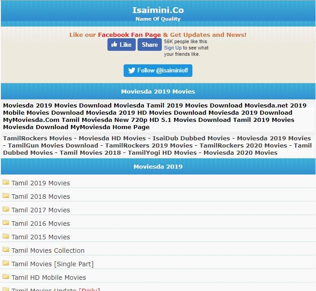Click the 'Name Of Quality' tagline
This screenshot has width=316, height=291.
tap(158, 19)
